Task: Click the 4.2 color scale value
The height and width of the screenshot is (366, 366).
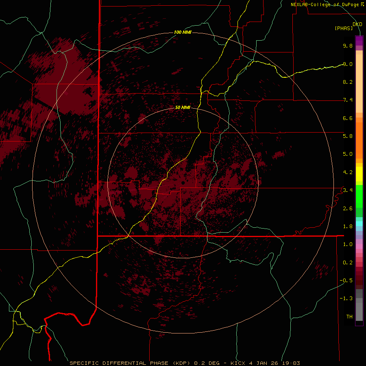Action: [x=348, y=172]
